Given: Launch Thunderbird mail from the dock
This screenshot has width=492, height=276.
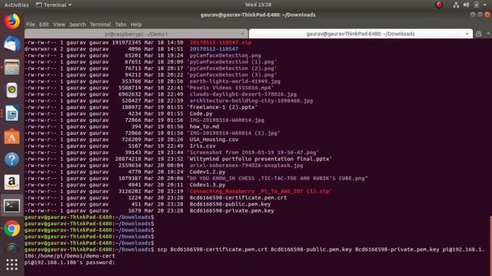Looking at the screenshot, I should 12,44.
